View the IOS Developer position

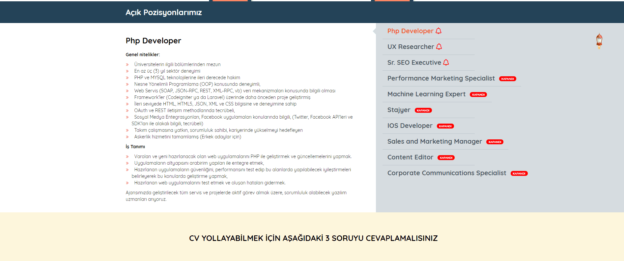pyautogui.click(x=410, y=126)
